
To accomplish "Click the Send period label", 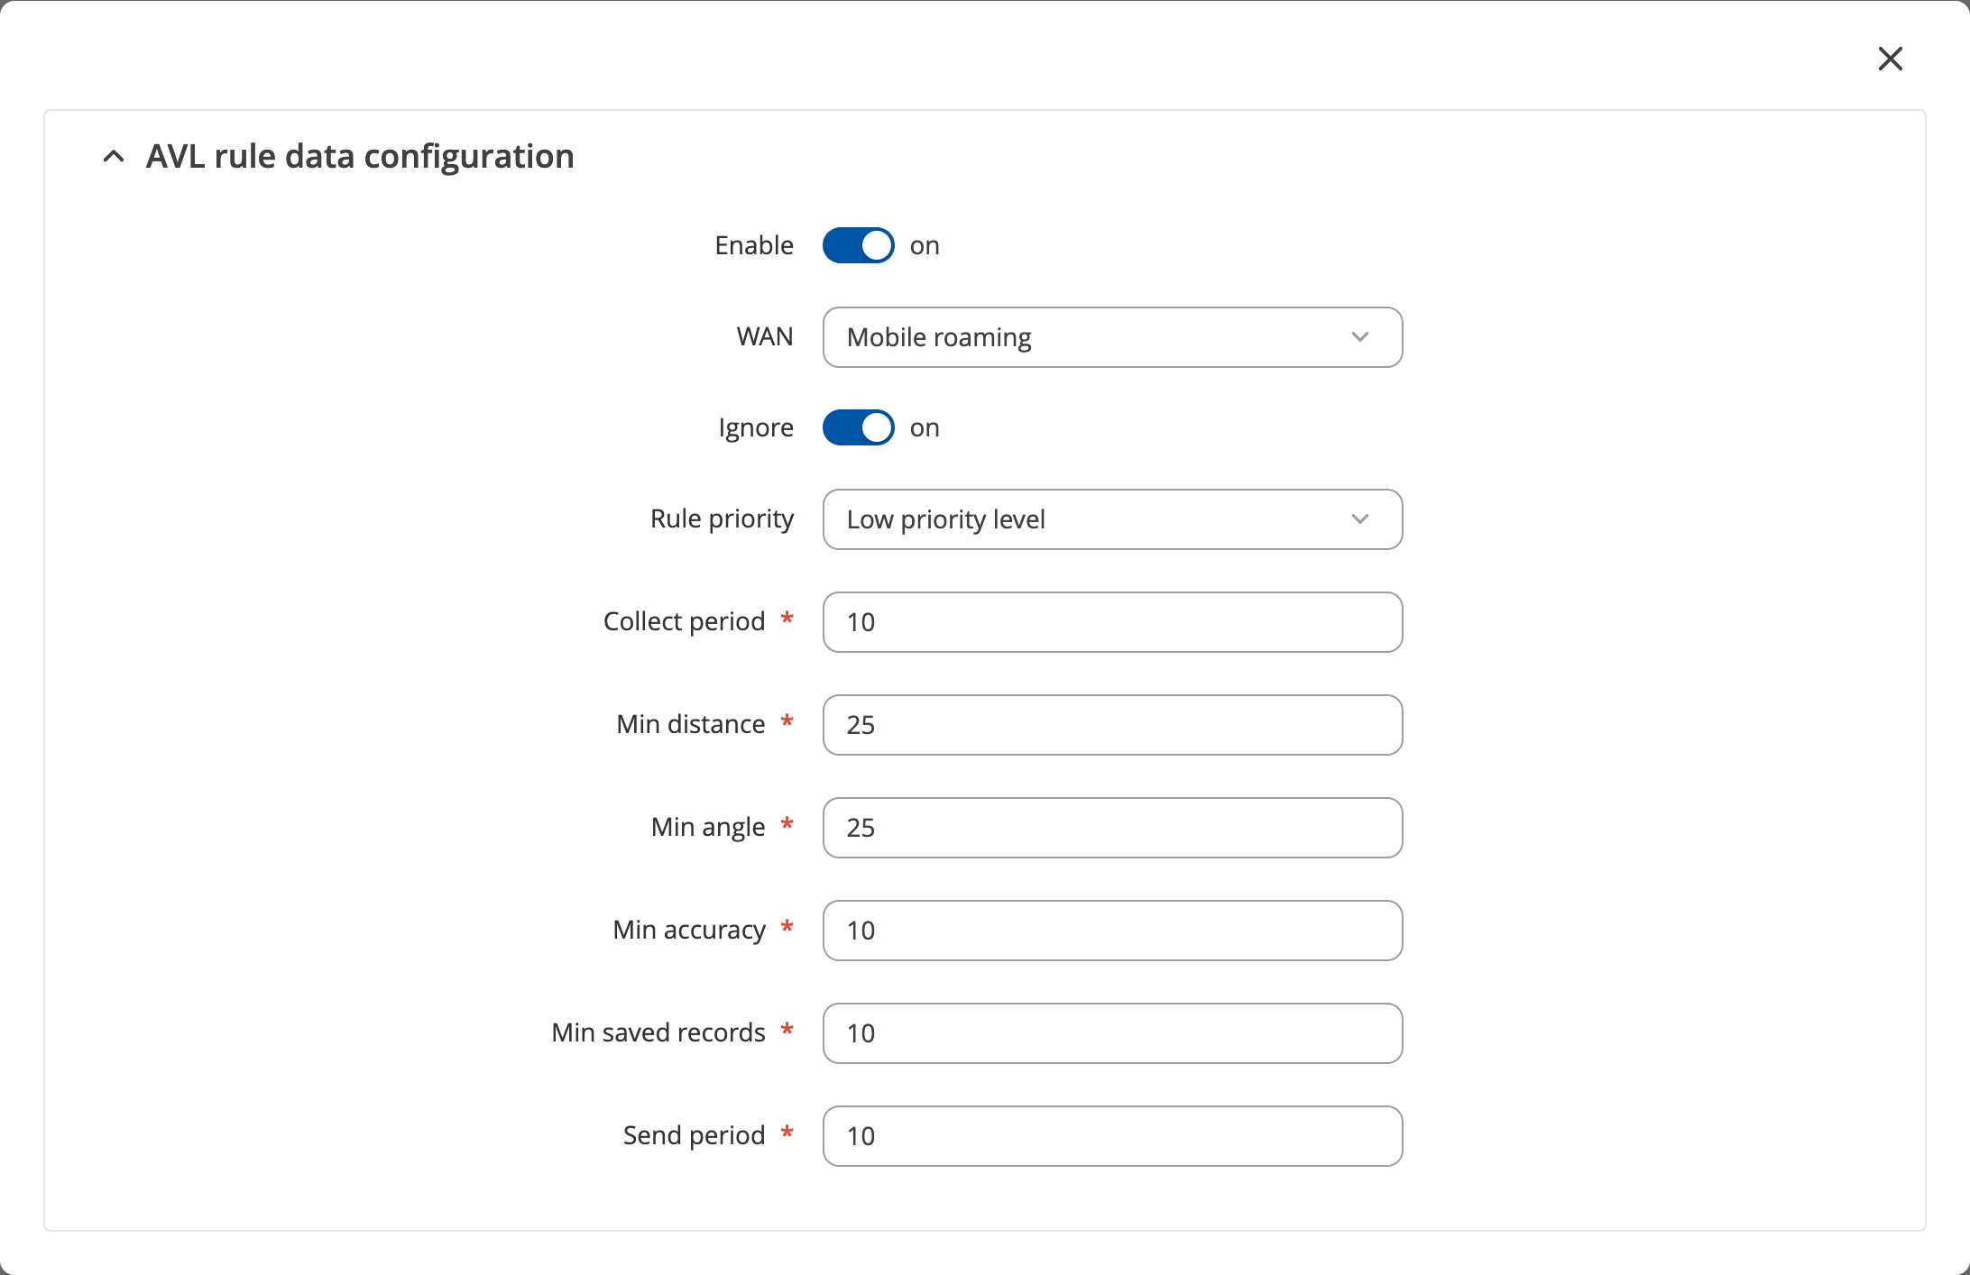I will (694, 1135).
